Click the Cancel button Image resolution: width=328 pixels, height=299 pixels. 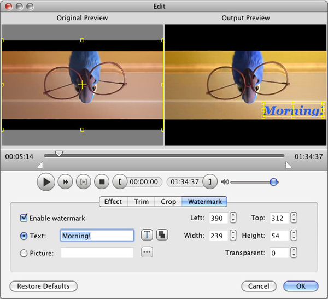[x=259, y=286]
